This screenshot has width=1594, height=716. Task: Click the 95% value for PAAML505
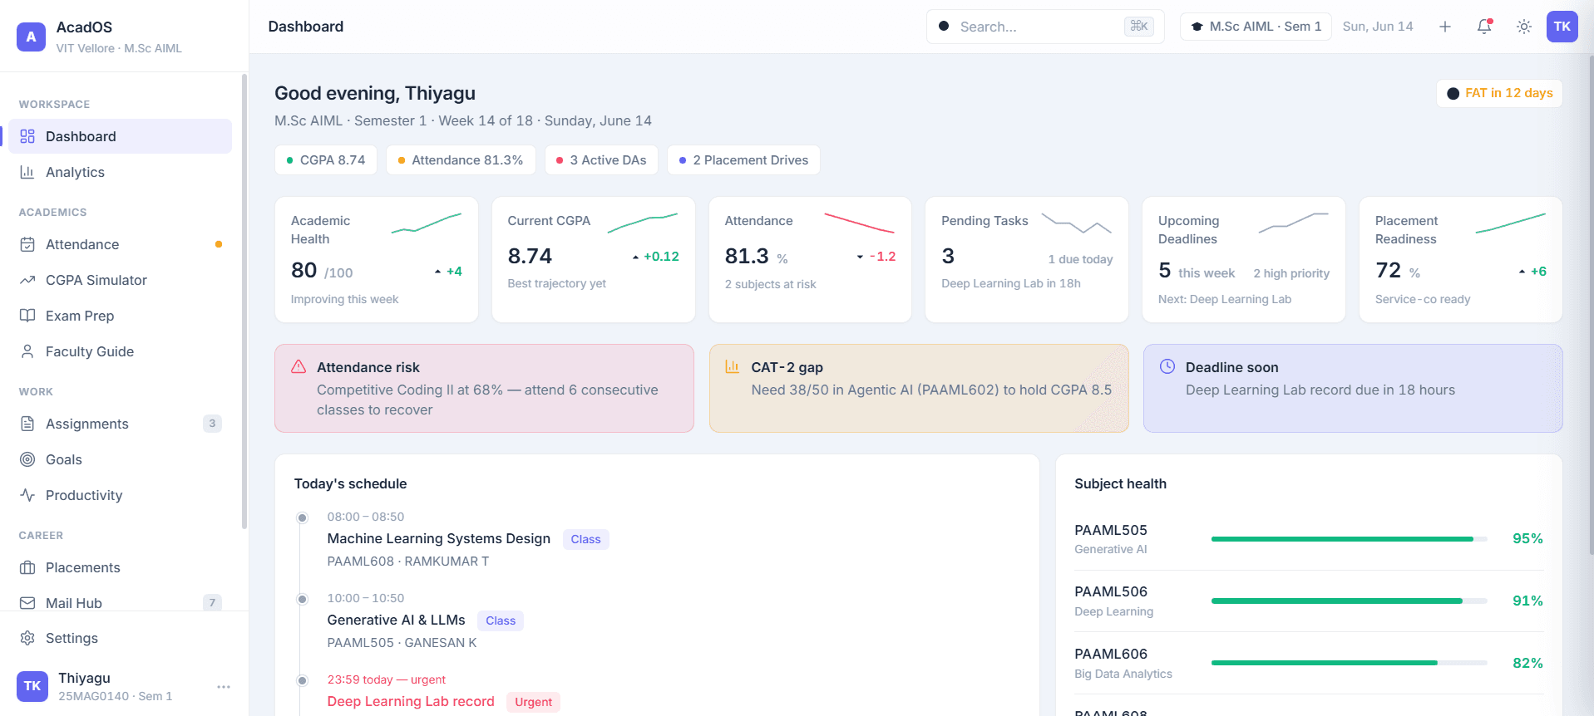pos(1527,538)
